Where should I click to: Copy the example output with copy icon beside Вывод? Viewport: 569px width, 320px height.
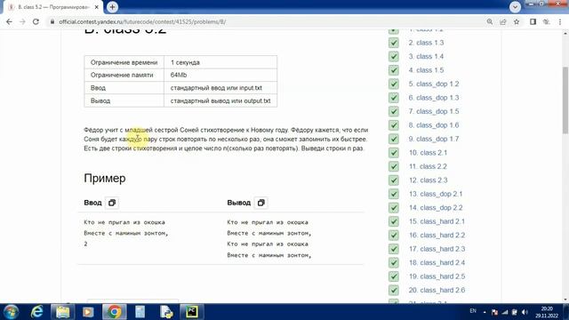coord(260,203)
